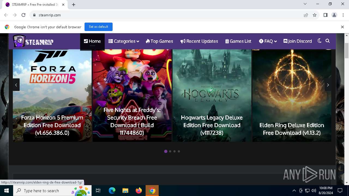Screen dimensions: 349x196
Task: Open Elden Ring Deluxe Edition download
Action: [x=292, y=129]
